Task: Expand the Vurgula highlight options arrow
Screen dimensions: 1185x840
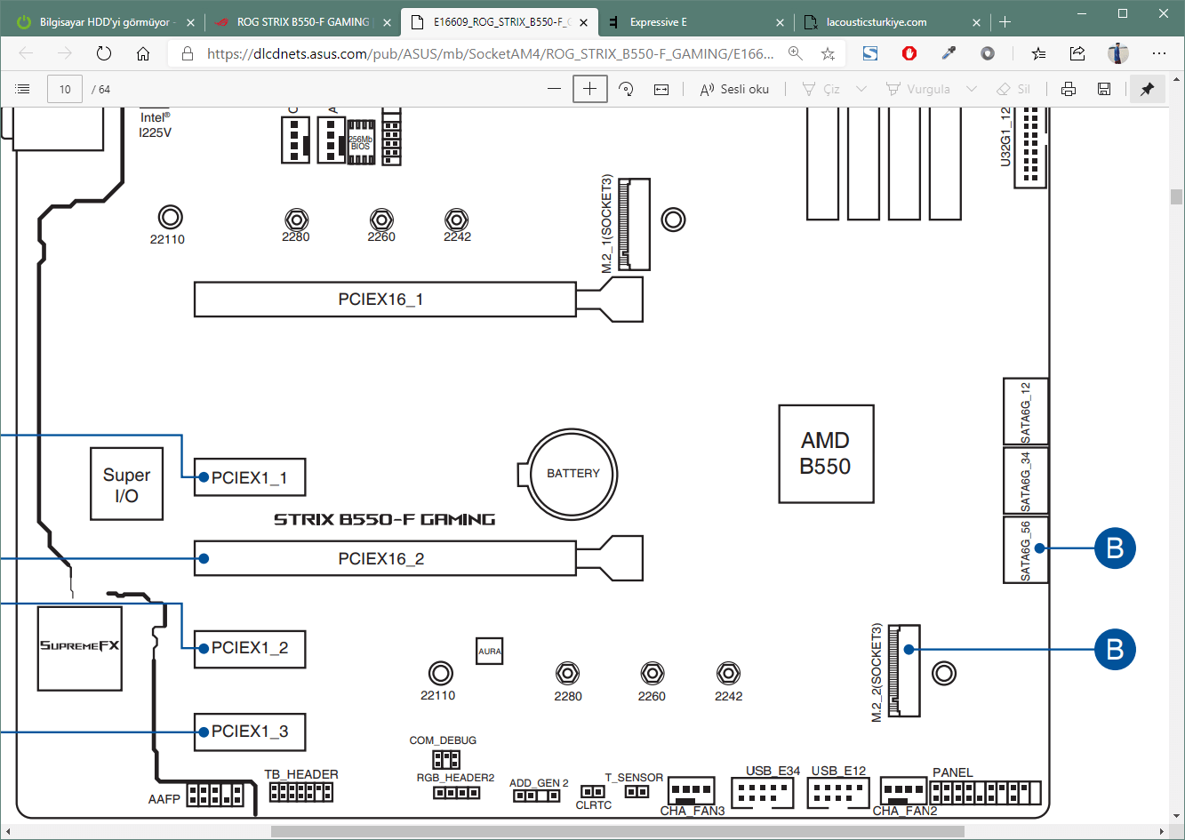Action: (x=972, y=89)
